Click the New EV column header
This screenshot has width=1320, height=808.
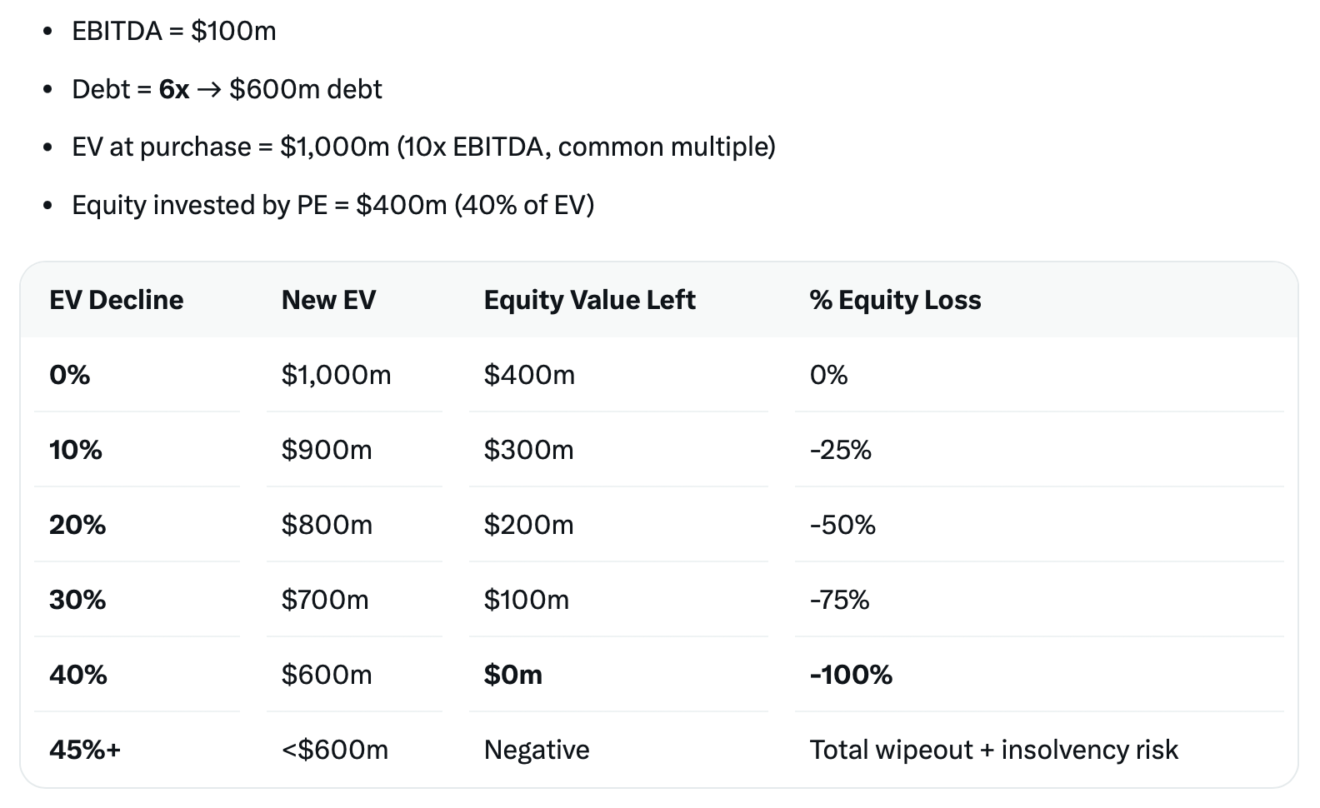point(328,300)
